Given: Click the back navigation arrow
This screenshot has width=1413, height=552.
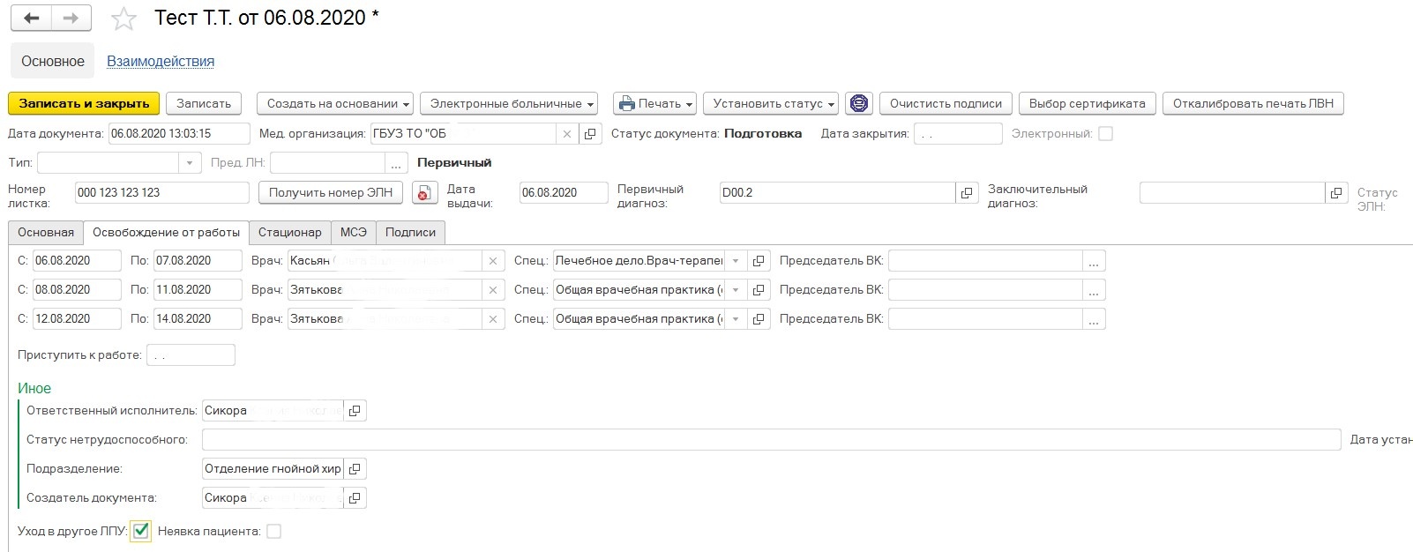Looking at the screenshot, I should [x=32, y=19].
